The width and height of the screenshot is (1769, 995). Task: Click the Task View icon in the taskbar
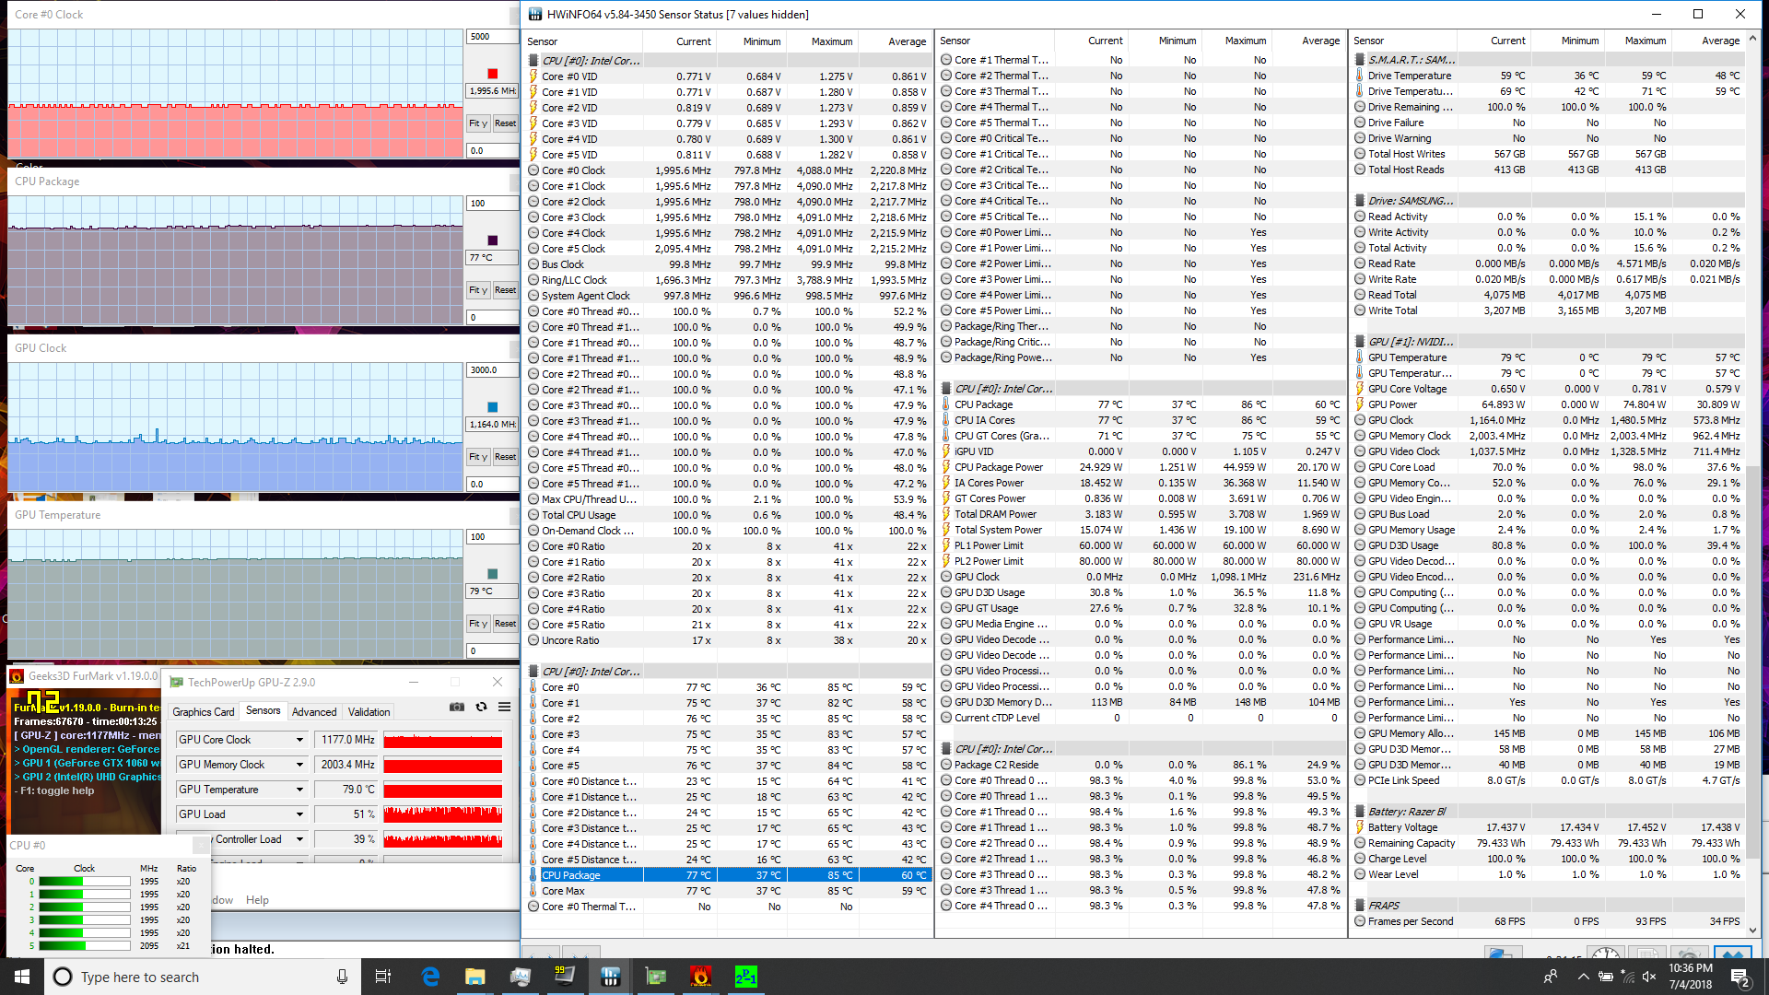pos(384,977)
